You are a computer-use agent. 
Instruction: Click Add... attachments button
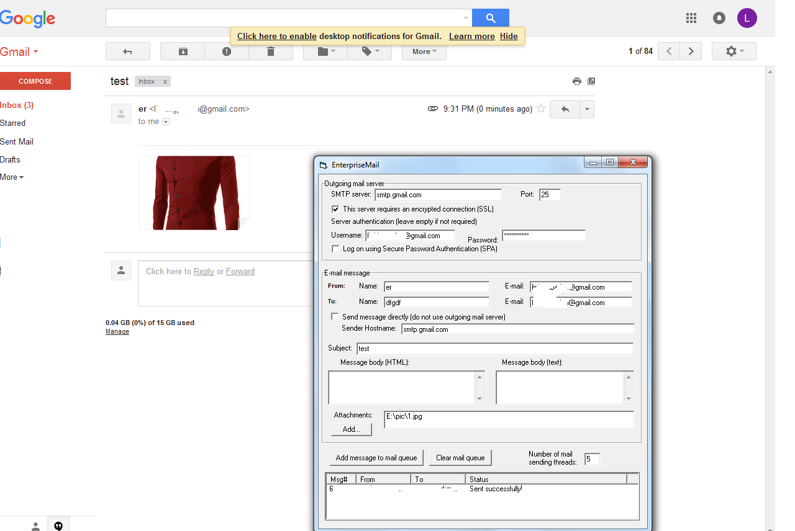click(352, 429)
